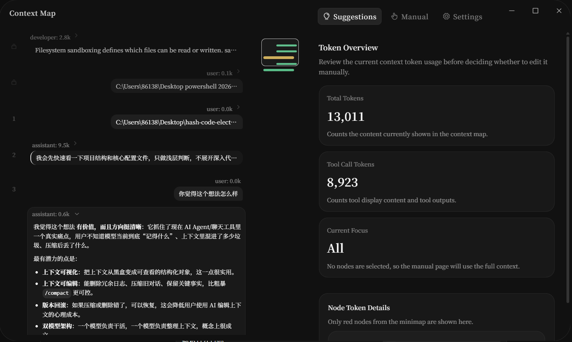Click the lock icon beside developer node
This screenshot has width=572, height=342.
(x=14, y=46)
